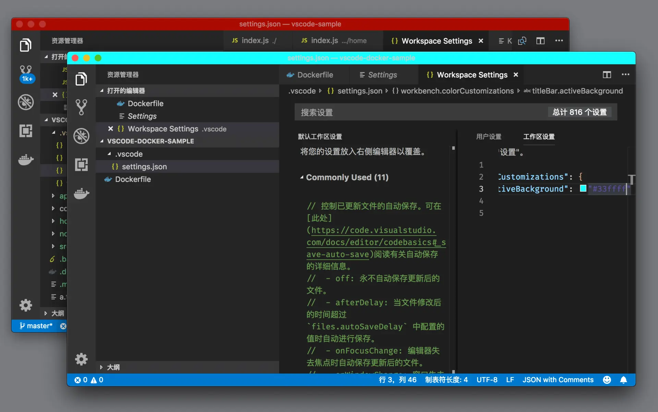Viewport: 658px width, 412px height.
Task: Click Manage gear icon in front window
Action: 81,359
